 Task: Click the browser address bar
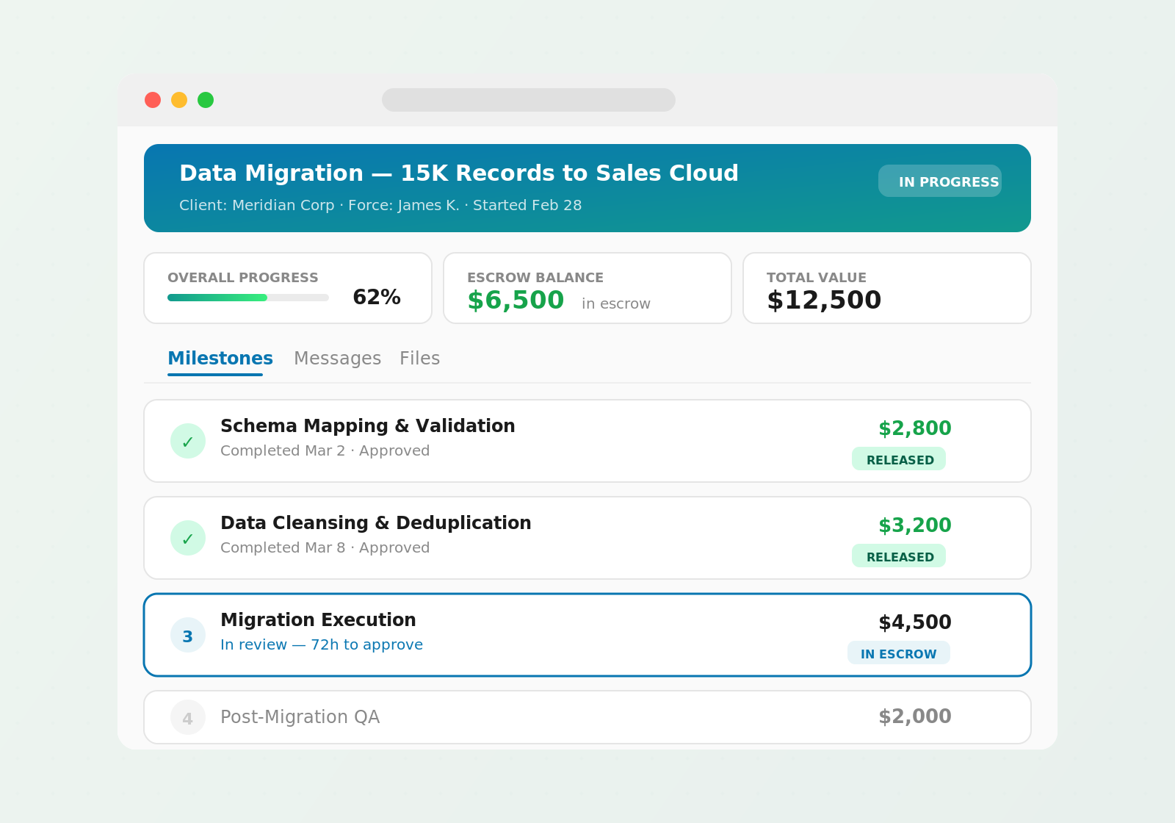point(529,100)
